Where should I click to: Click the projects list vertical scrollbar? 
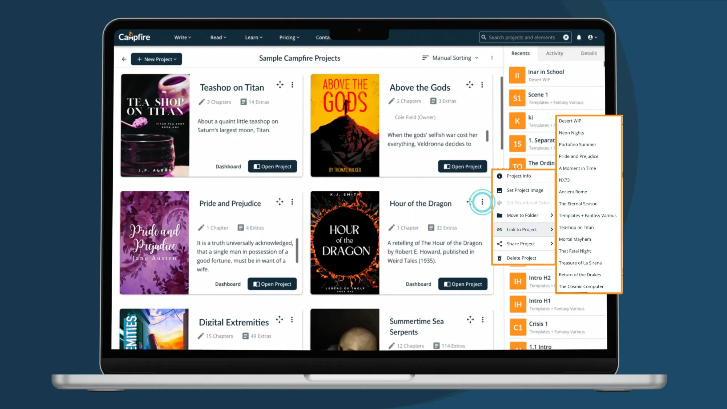(x=502, y=113)
